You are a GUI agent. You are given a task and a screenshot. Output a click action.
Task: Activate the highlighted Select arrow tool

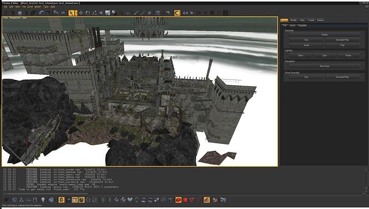71,13
